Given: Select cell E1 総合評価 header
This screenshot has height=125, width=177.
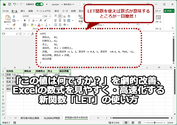Looking at the screenshot, I should 65,71.
